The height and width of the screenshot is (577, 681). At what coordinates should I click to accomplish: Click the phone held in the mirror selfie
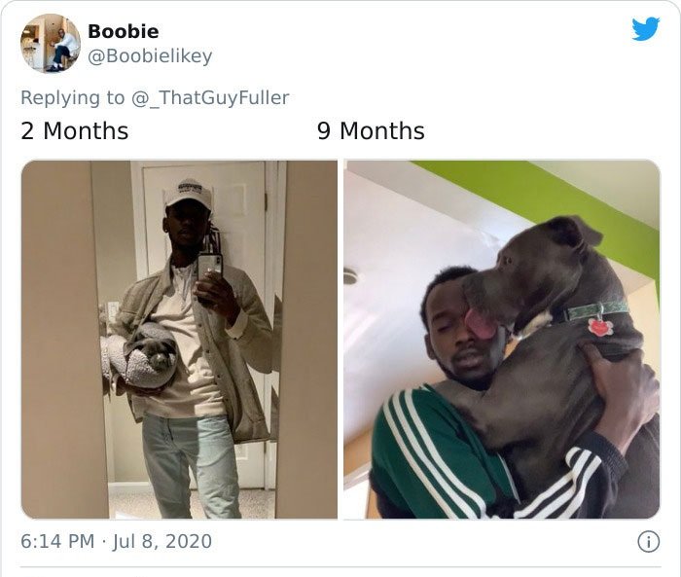[210, 268]
